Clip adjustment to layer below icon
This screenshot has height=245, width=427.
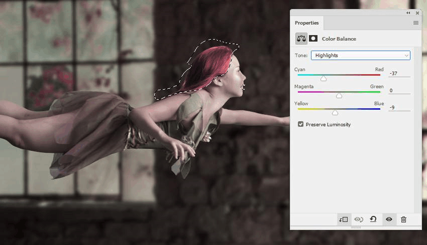[344, 219]
